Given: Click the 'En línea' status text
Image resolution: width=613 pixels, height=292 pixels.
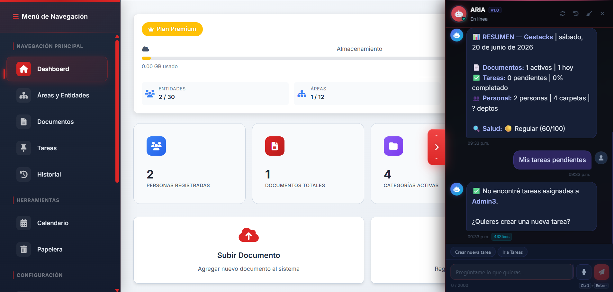Looking at the screenshot, I should click(479, 19).
